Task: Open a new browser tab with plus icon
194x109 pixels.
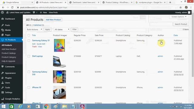Action: 170,2
